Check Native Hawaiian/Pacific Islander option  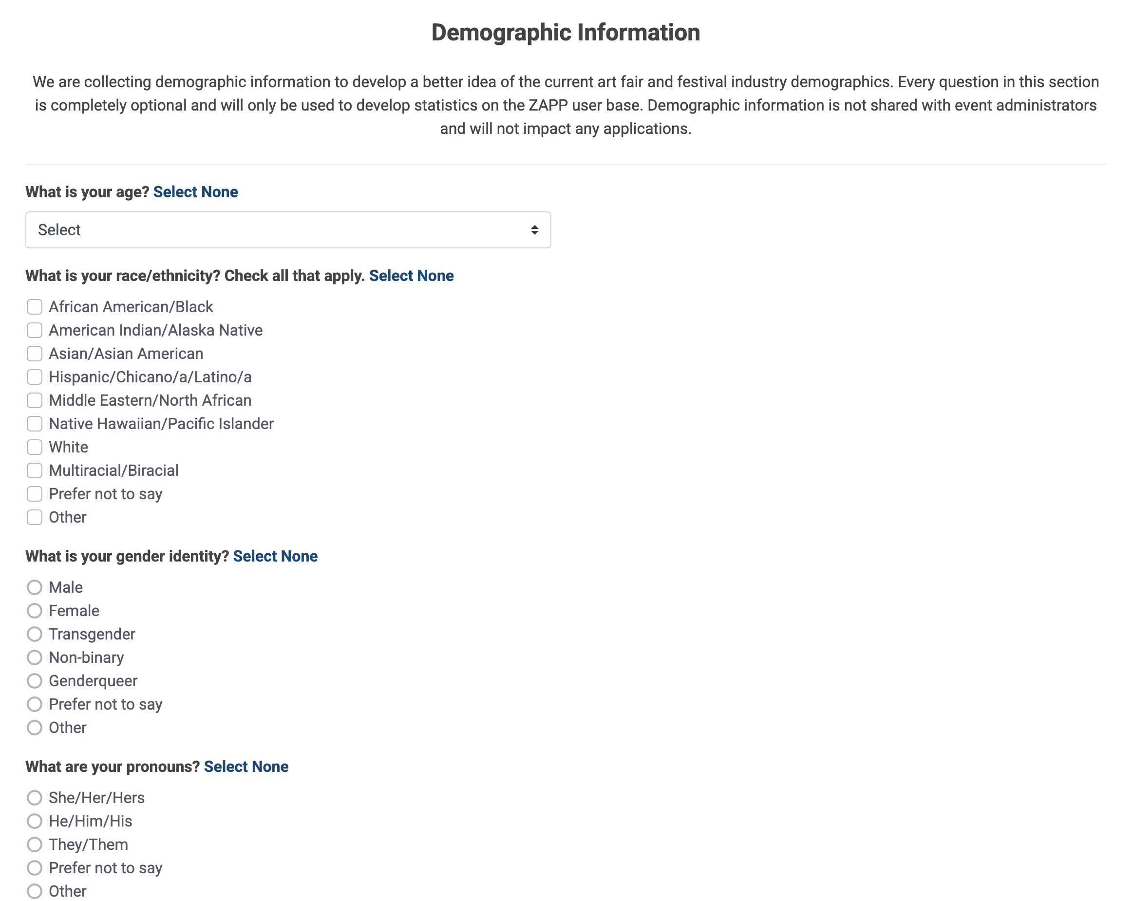pyautogui.click(x=35, y=423)
